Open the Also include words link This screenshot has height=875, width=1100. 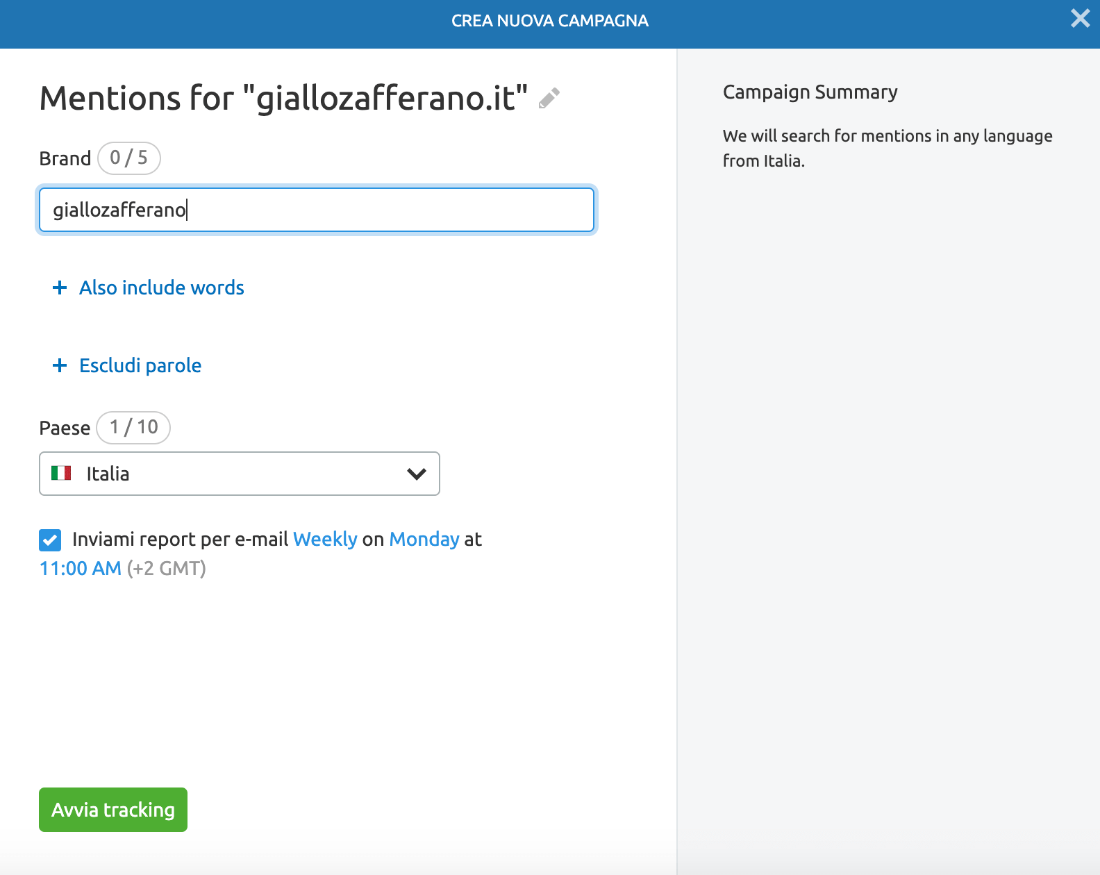pyautogui.click(x=161, y=287)
